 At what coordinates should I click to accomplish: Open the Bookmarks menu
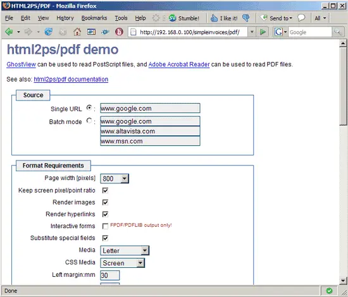coord(94,18)
